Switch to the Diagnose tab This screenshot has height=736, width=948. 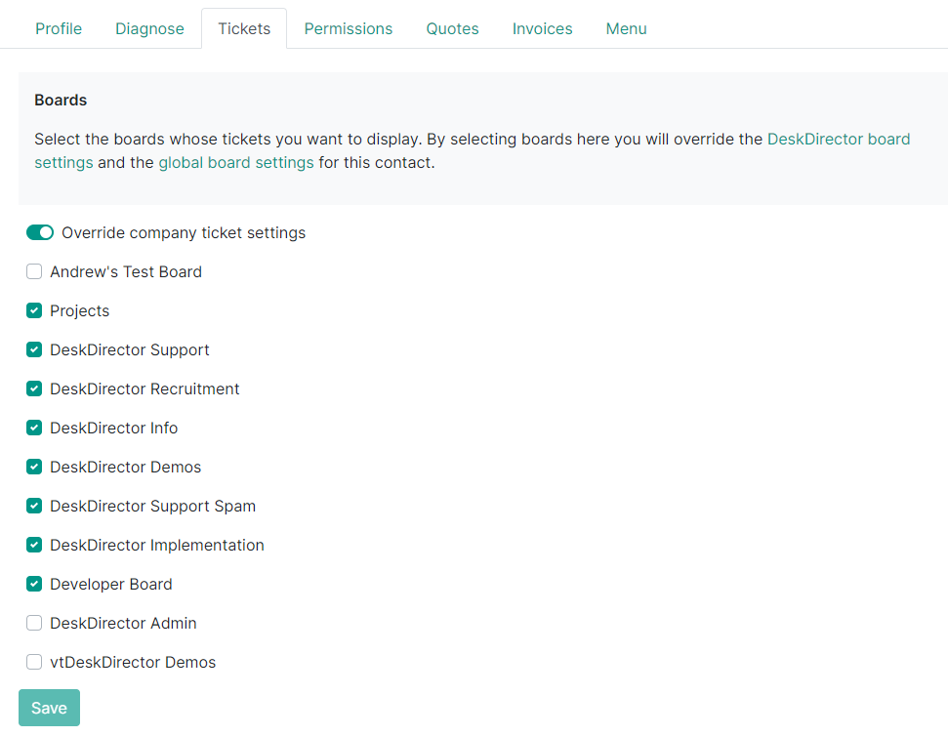(x=149, y=28)
